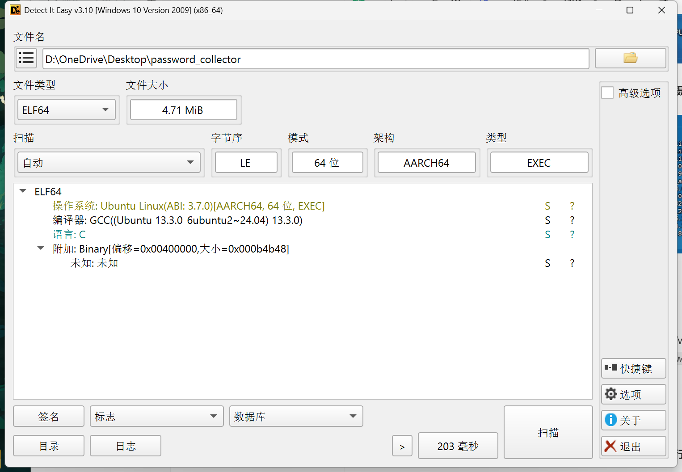Click ? in the 操作系统 row
Viewport: 682px width, 472px height.
click(572, 206)
